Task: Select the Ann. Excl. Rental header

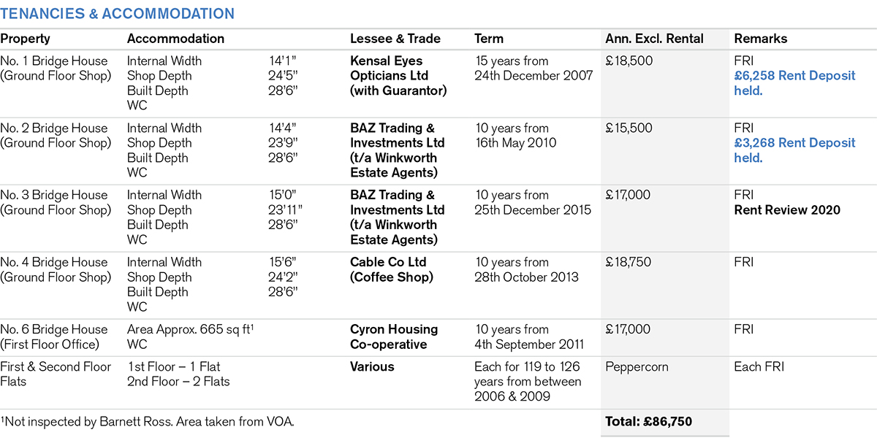Action: (x=654, y=39)
